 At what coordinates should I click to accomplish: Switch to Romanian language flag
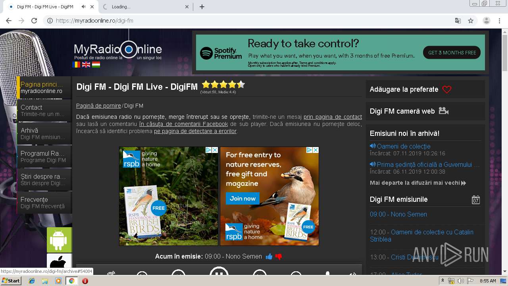tap(76, 64)
